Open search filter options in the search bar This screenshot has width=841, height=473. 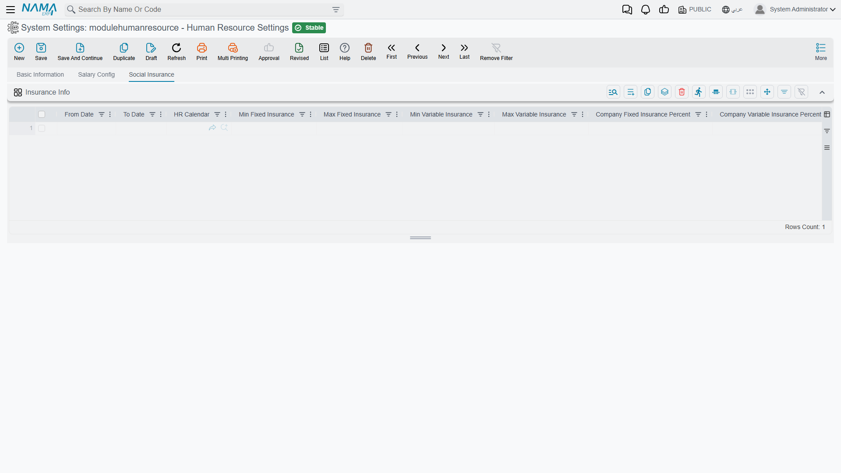tap(336, 10)
